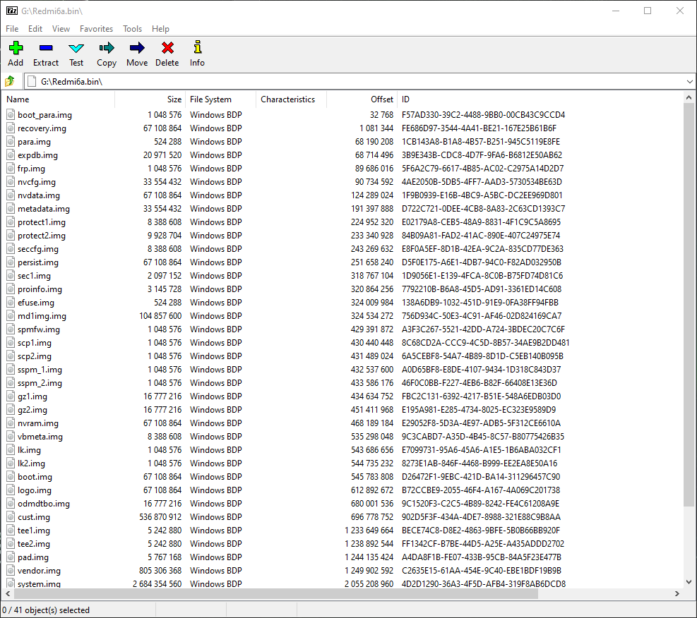Run Test from the toolbar

[76, 48]
